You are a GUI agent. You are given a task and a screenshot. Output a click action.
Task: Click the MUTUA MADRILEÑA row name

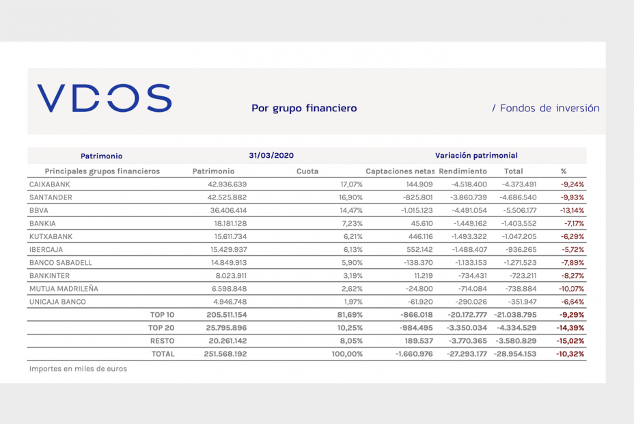tap(64, 289)
